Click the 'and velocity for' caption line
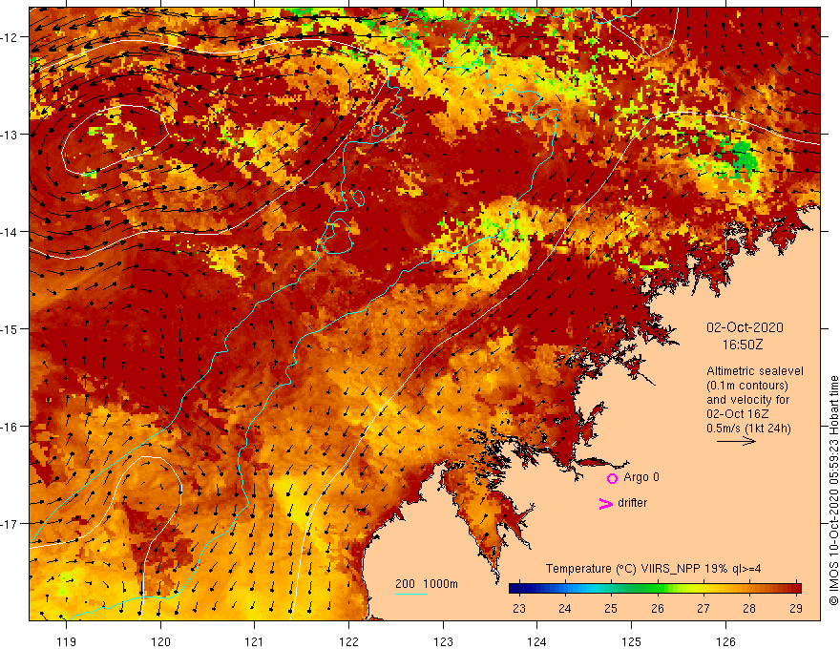Screen dimensions: 840x649 [x=748, y=400]
